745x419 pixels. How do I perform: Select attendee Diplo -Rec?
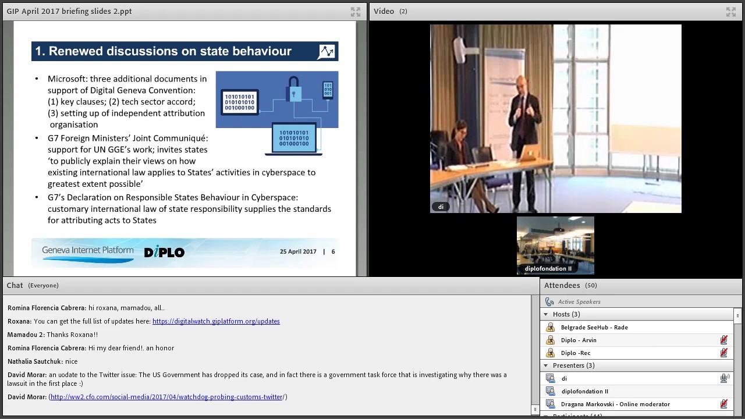[x=576, y=353]
